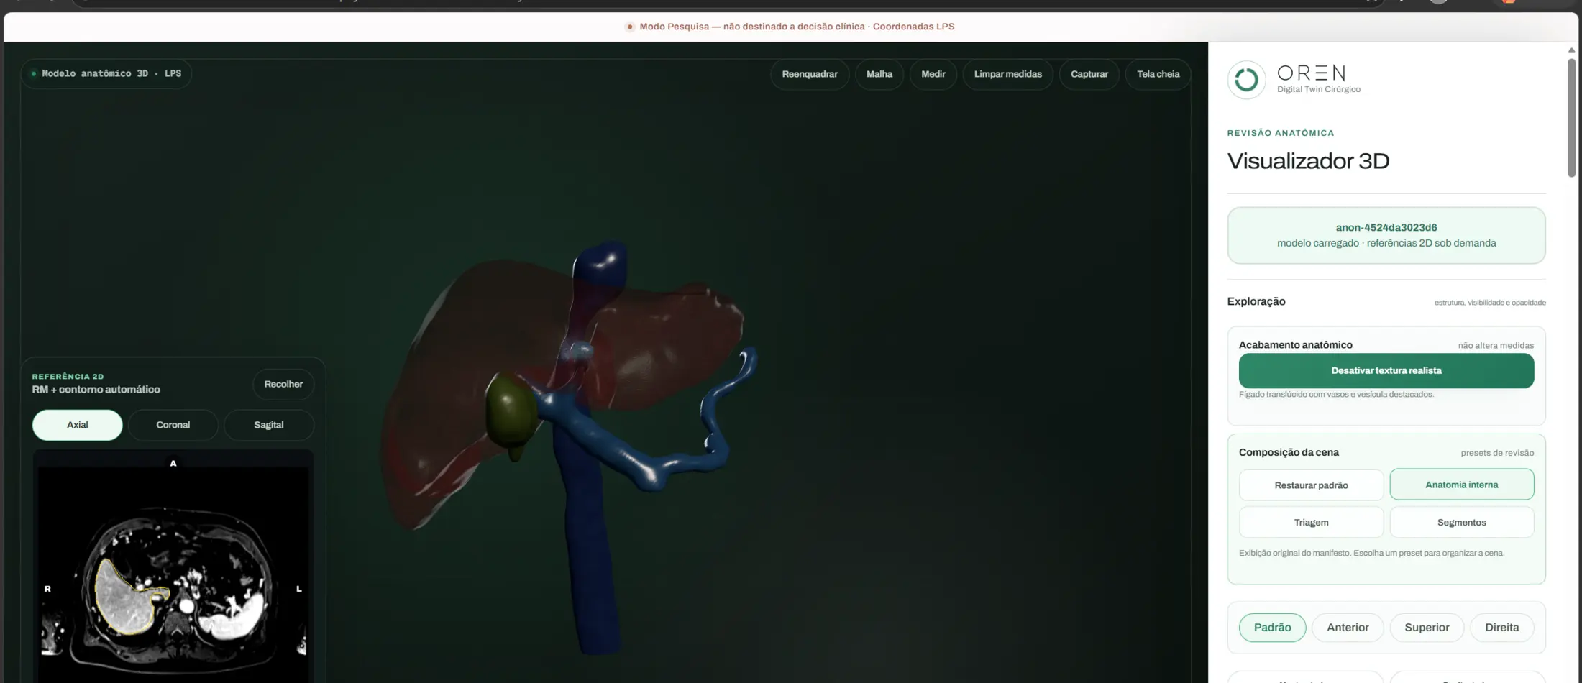This screenshot has width=1582, height=683.
Task: Set camera to the Anterior view
Action: (1348, 628)
